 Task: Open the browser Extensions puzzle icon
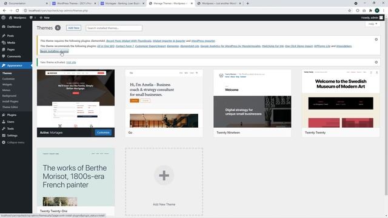tap(370, 11)
